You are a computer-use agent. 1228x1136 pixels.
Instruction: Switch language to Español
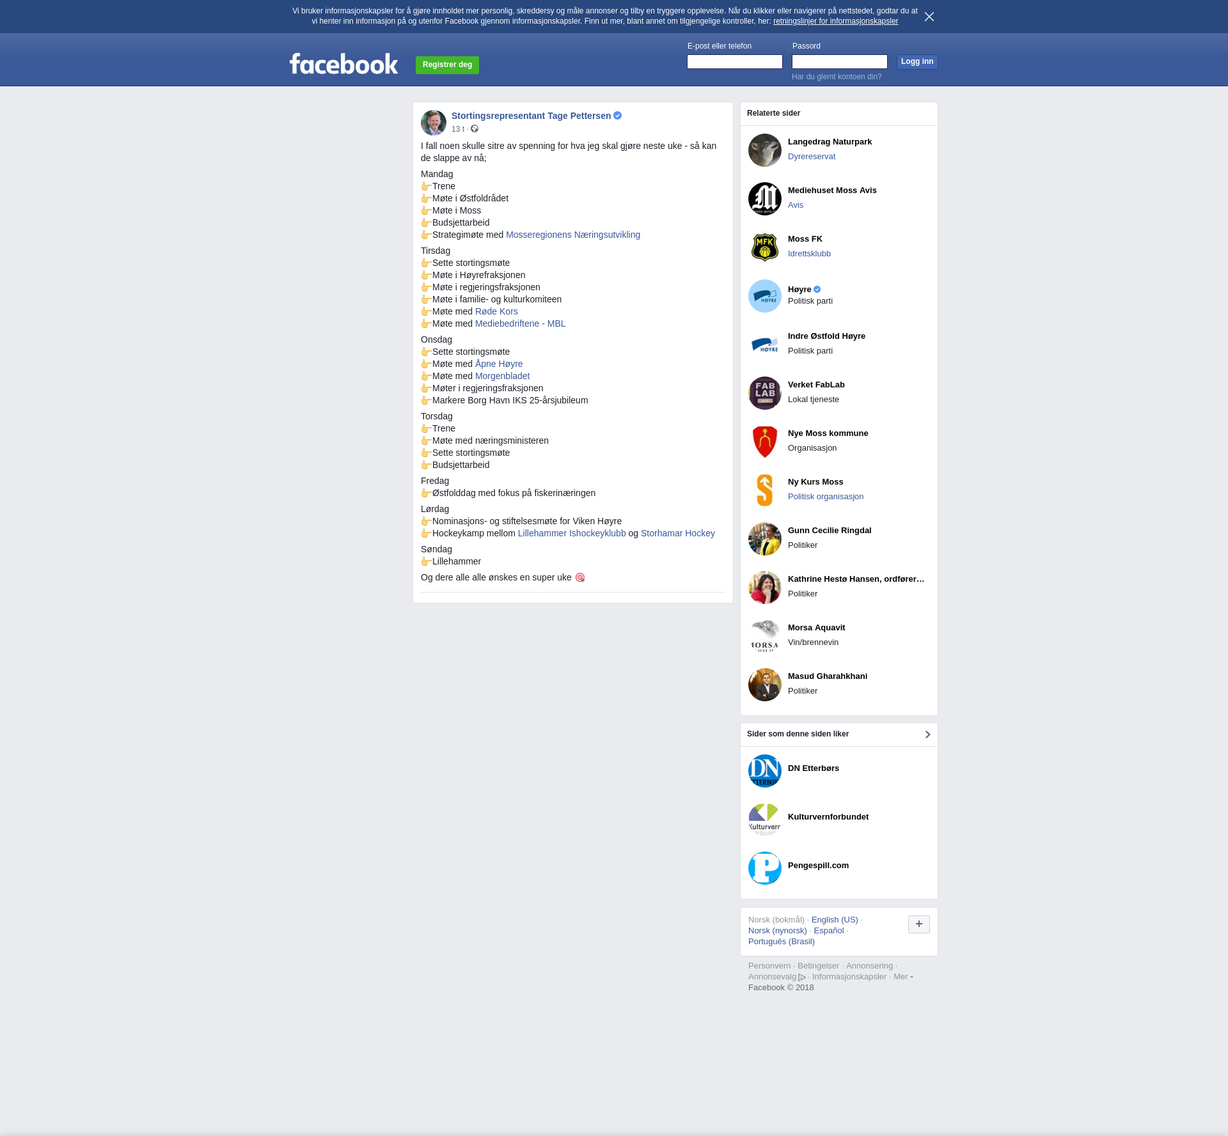click(x=829, y=931)
